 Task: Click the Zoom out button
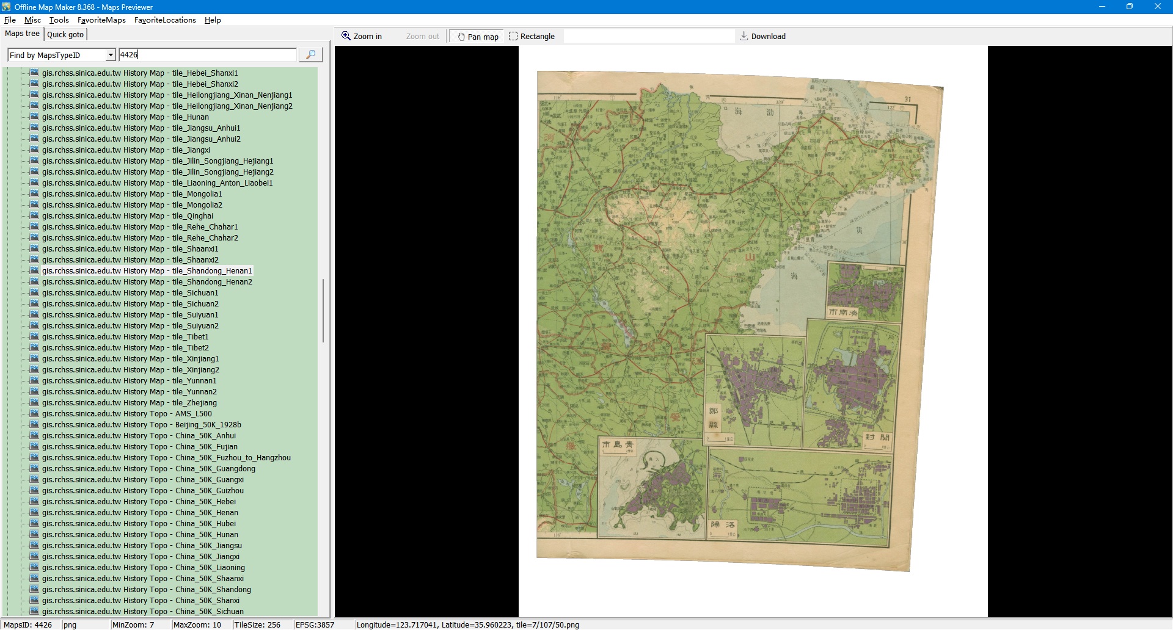pyautogui.click(x=422, y=37)
